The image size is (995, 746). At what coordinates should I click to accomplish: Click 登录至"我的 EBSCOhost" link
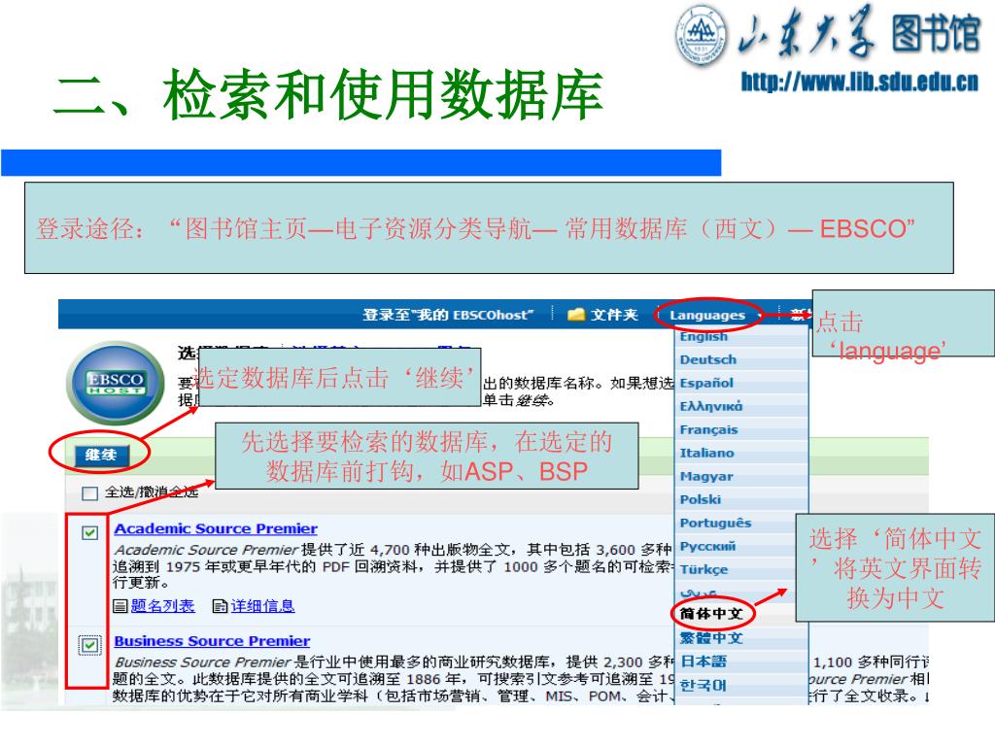[448, 315]
